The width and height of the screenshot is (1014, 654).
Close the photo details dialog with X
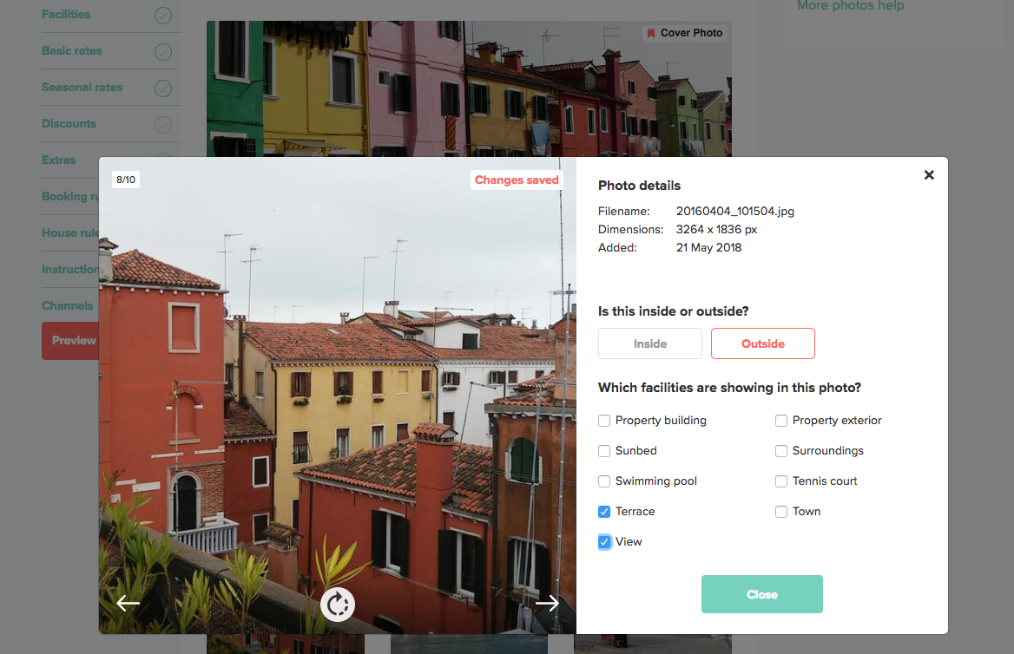click(929, 174)
